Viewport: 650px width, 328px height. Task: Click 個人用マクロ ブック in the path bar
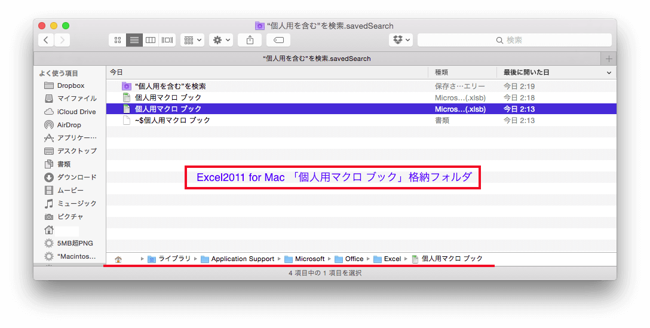pyautogui.click(x=447, y=259)
